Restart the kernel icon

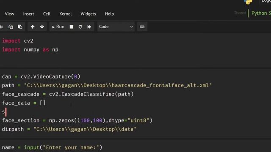(x=80, y=27)
